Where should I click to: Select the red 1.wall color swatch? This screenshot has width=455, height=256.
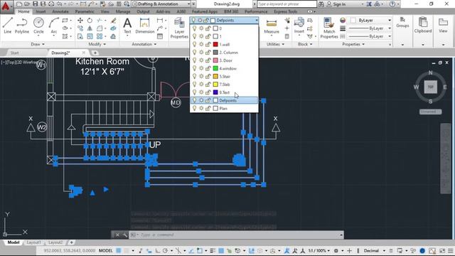click(215, 44)
